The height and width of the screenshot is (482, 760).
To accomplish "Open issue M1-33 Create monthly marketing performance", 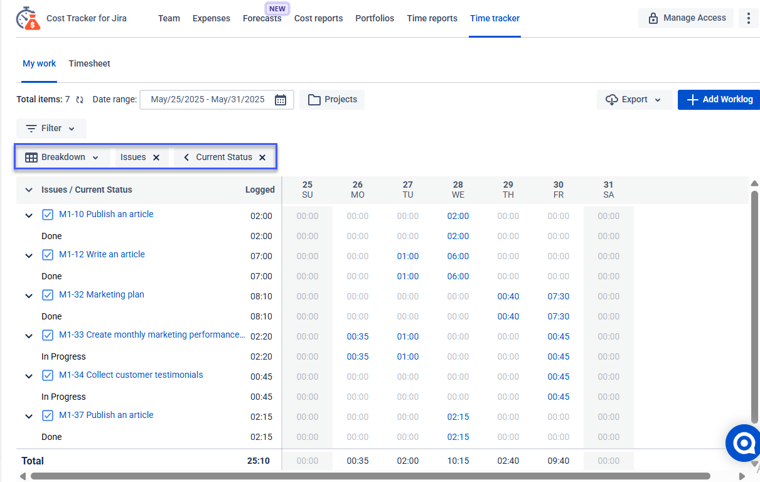I will click(151, 335).
